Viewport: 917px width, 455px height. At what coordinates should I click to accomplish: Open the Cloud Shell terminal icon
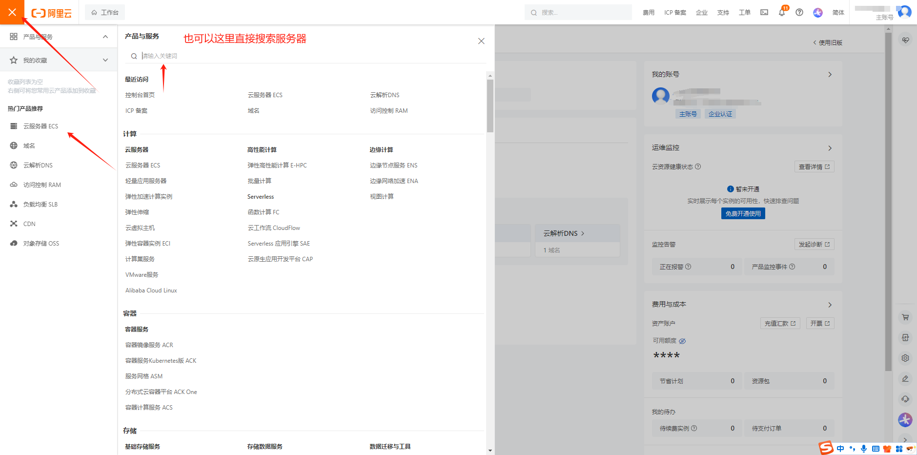pyautogui.click(x=764, y=12)
